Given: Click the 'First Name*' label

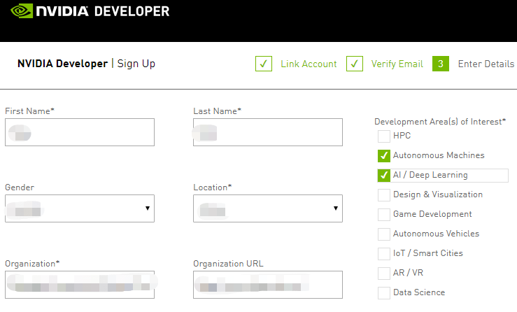Looking at the screenshot, I should 29,111.
